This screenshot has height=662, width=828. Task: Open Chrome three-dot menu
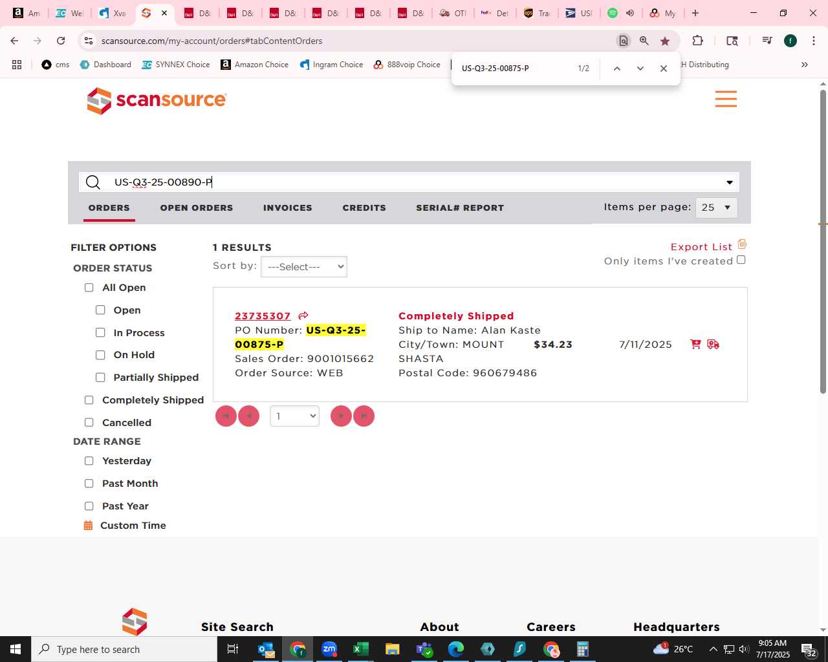point(813,41)
